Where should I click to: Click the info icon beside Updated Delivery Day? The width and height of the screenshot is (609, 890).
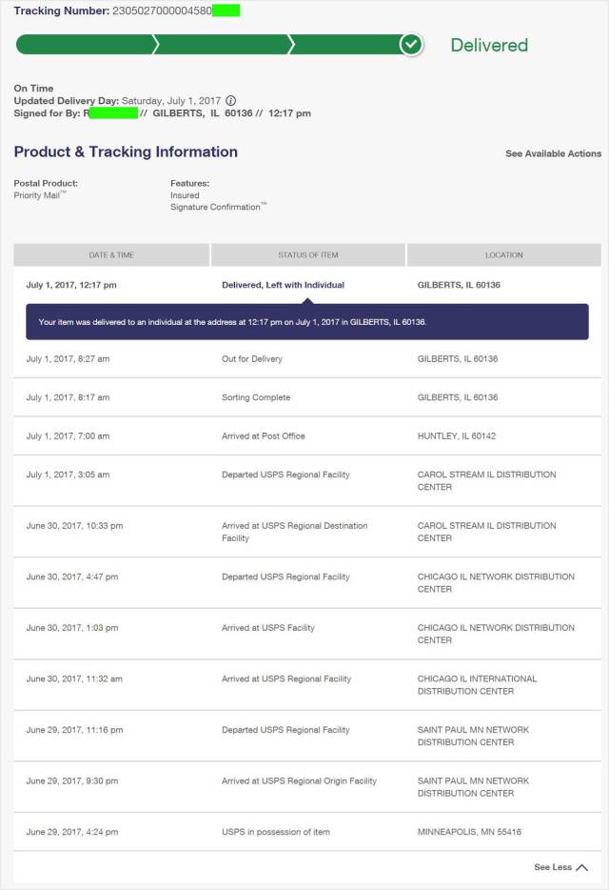coord(231,100)
